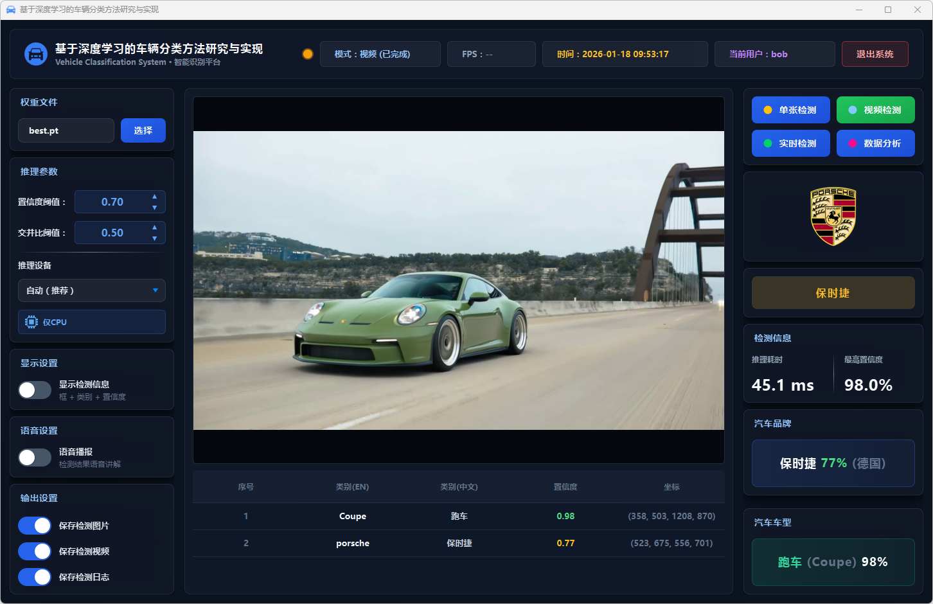
Task: Decrease 交并比阈值 with down arrow
Action: pyautogui.click(x=154, y=238)
